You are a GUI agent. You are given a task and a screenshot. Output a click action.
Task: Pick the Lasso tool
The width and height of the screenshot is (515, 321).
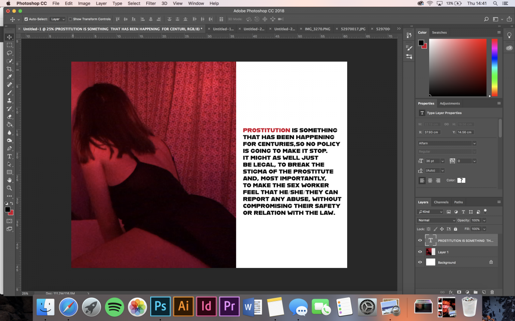tap(9, 53)
